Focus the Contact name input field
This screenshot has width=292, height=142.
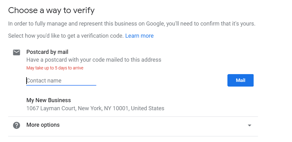tap(61, 81)
